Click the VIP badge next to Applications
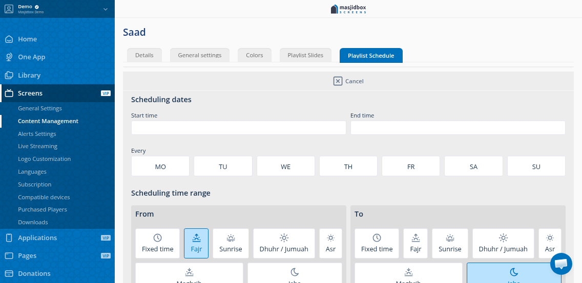Image resolution: width=582 pixels, height=283 pixels. click(x=106, y=238)
